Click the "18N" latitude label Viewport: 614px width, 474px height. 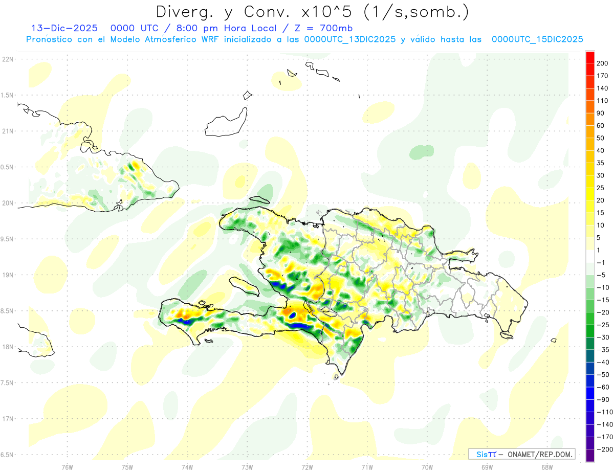(7, 347)
